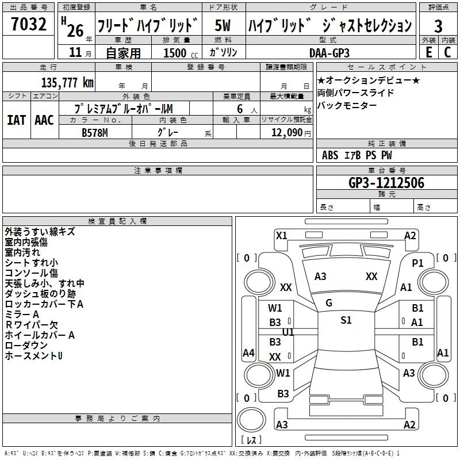
Task: Click the P1 paint marker on diagram
Action: [x=417, y=263]
